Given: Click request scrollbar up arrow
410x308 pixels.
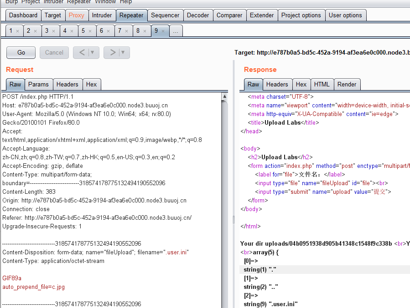Looking at the screenshot, I should (224, 96).
